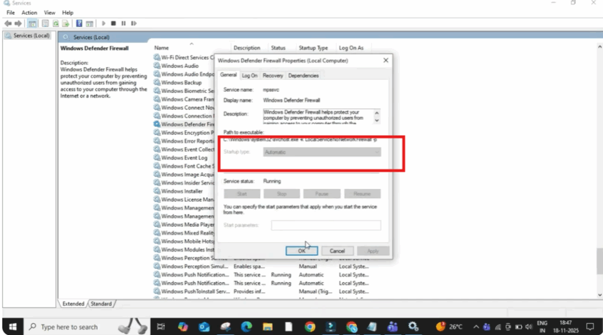Image resolution: width=603 pixels, height=335 pixels.
Task: Stop the service with the toolbar stop icon
Action: (114, 24)
